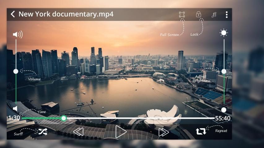
Task: Enter full screen mode via top icon
Action: coord(182,14)
